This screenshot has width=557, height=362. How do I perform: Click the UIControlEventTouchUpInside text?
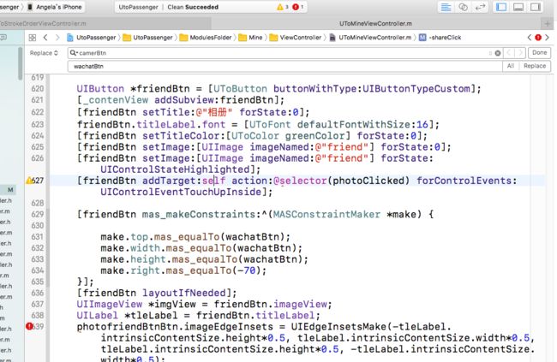(181, 192)
